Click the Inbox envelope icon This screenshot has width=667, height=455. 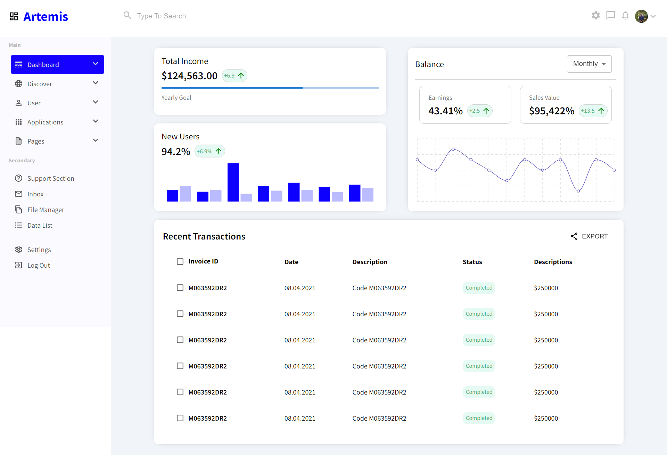18,194
